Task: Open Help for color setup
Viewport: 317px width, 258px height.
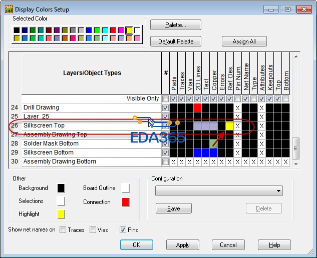Action: (274, 245)
